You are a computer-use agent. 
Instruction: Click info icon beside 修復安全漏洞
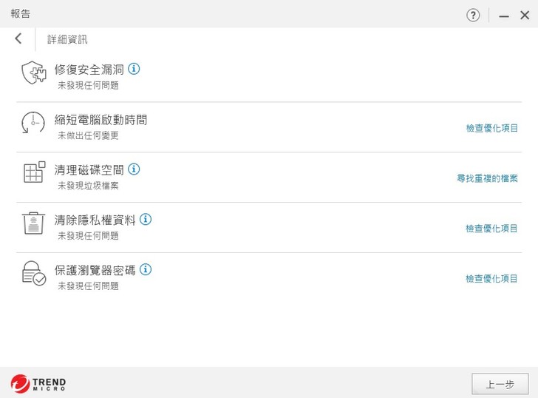coord(134,69)
